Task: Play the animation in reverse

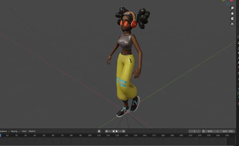Action: pos(113,131)
